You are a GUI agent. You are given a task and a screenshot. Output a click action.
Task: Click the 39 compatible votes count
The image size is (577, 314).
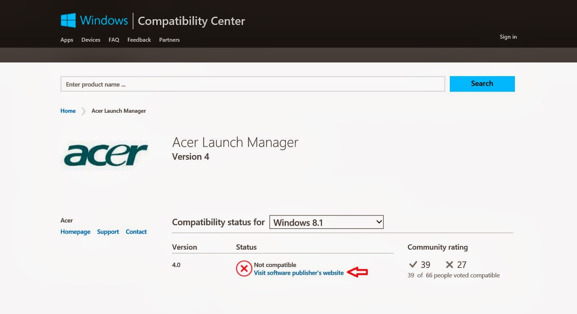click(425, 265)
